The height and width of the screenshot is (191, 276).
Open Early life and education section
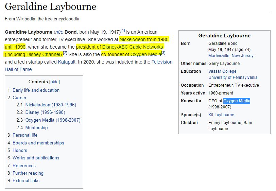click(36, 90)
